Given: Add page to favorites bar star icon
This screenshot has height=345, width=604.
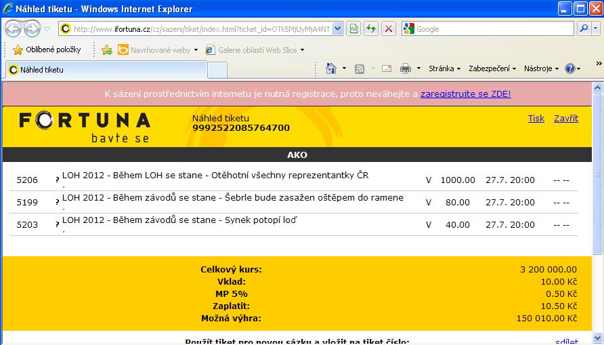Looking at the screenshot, I should (x=107, y=49).
